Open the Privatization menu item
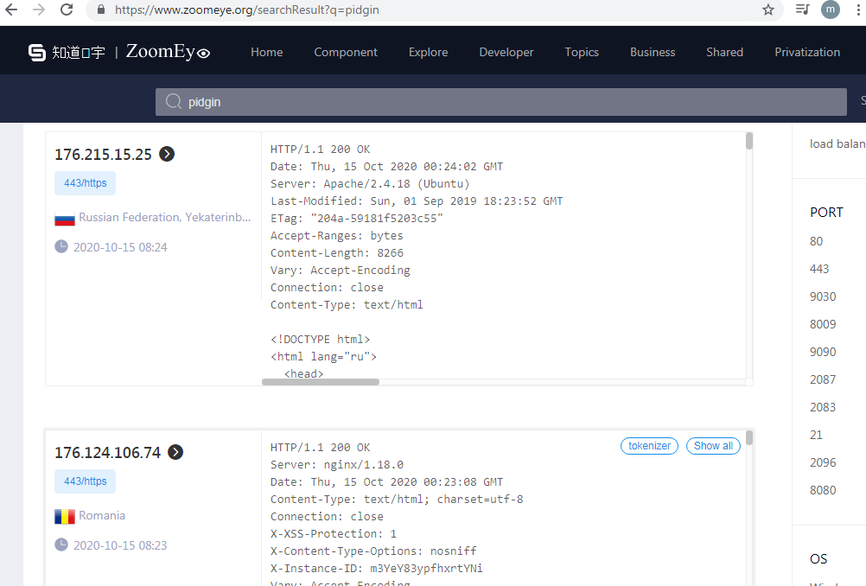 [x=807, y=52]
